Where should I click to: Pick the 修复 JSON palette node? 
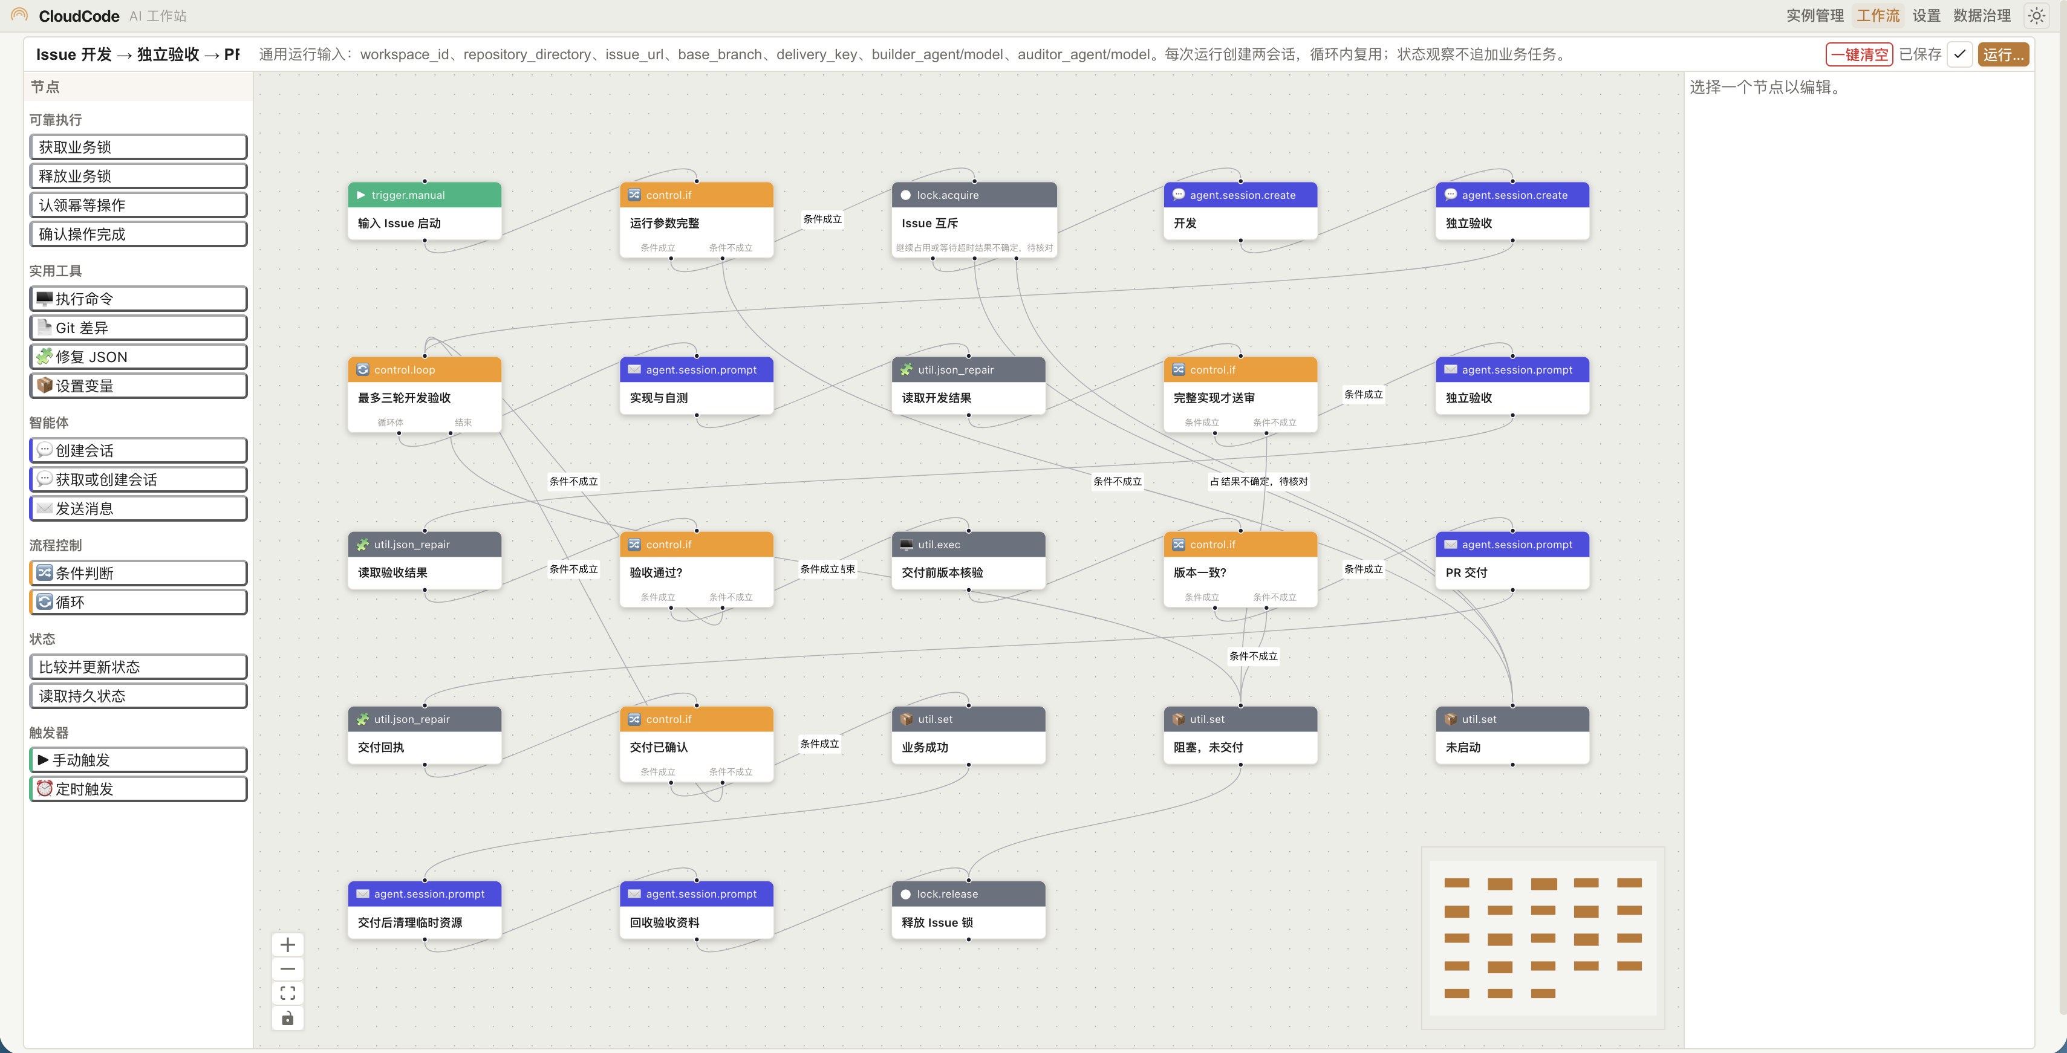(x=138, y=356)
